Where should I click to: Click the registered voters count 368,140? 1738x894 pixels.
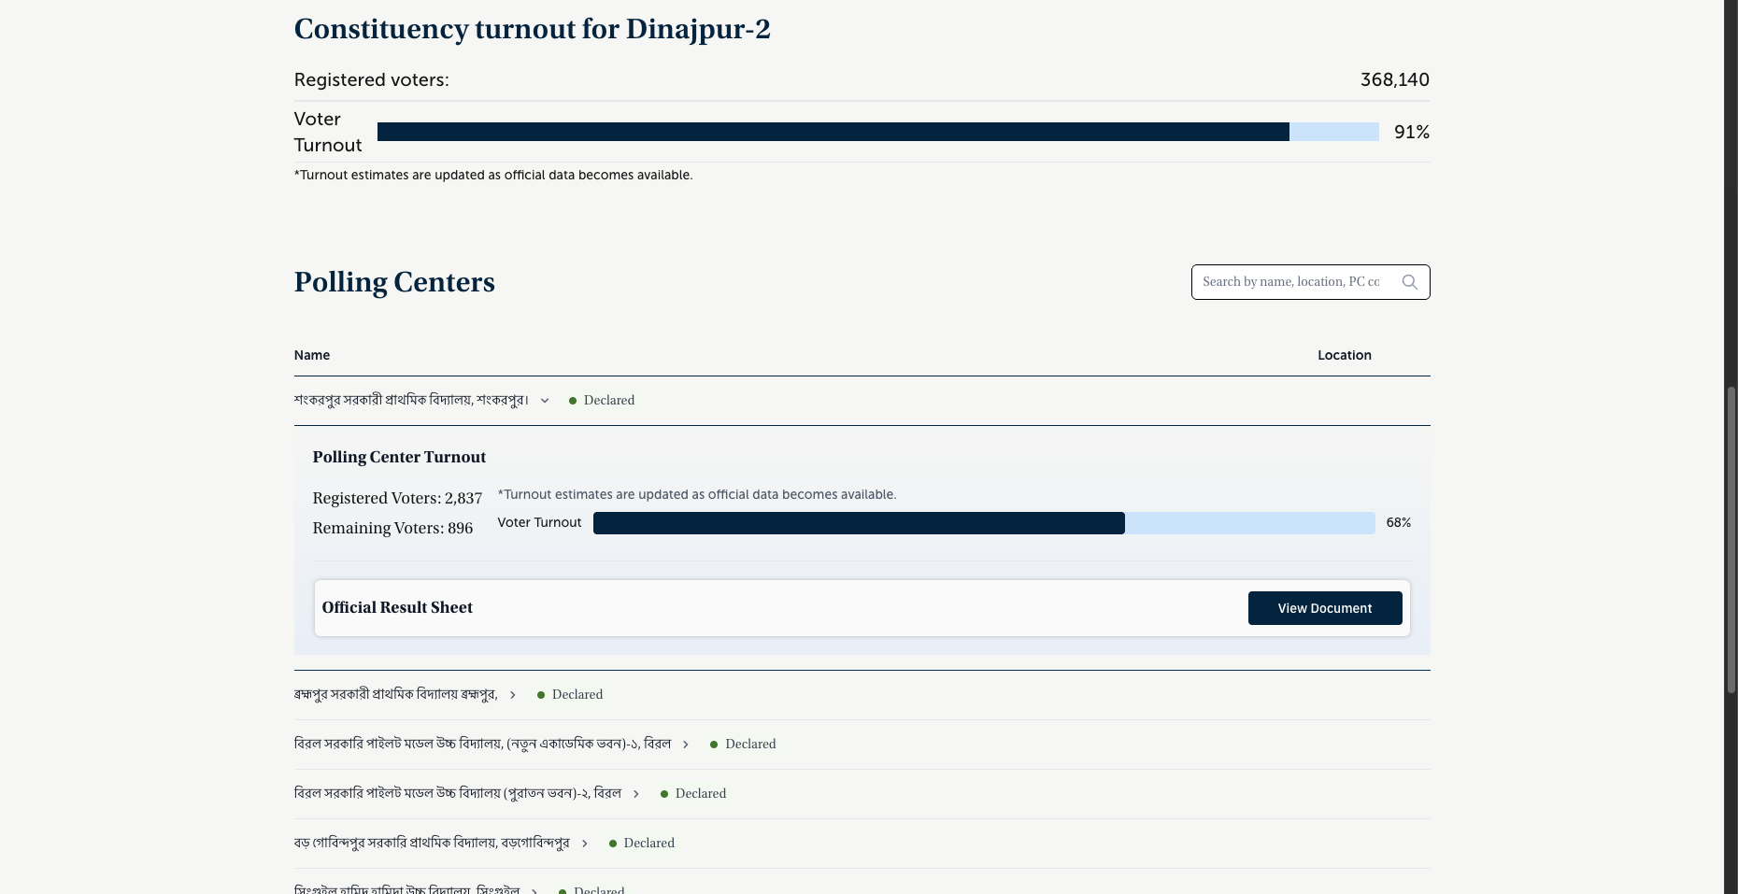tap(1395, 79)
